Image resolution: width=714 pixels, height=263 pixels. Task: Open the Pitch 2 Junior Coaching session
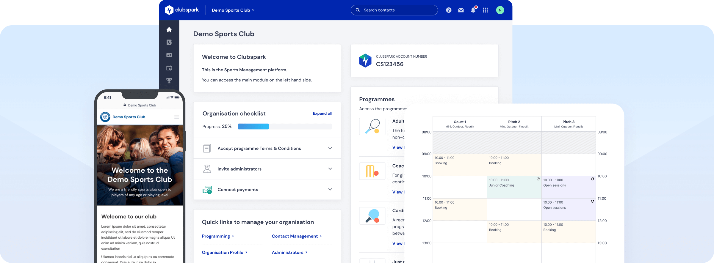[514, 187]
